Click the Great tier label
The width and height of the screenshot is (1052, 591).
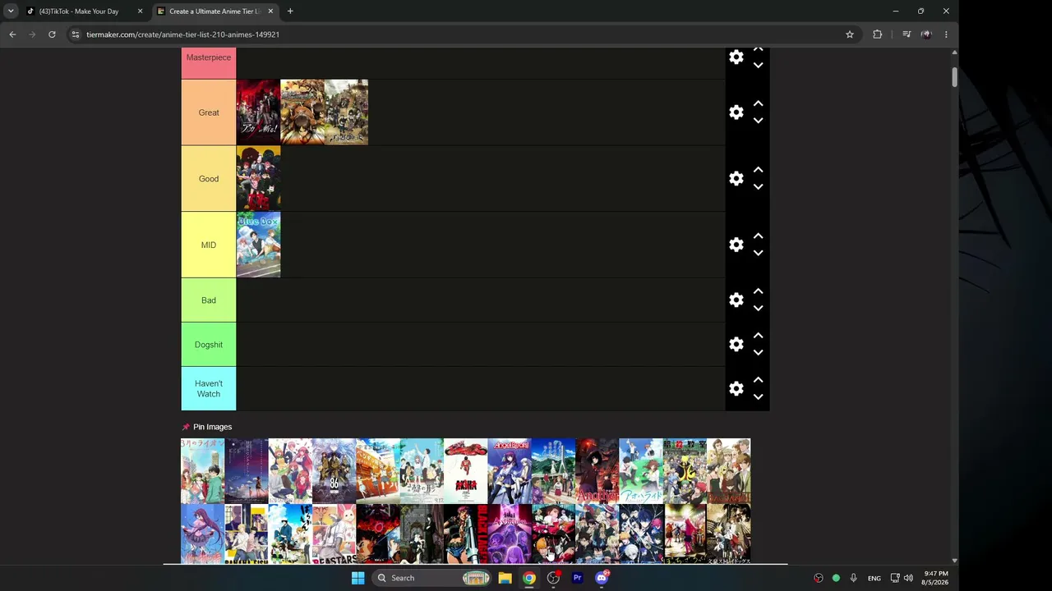point(209,112)
